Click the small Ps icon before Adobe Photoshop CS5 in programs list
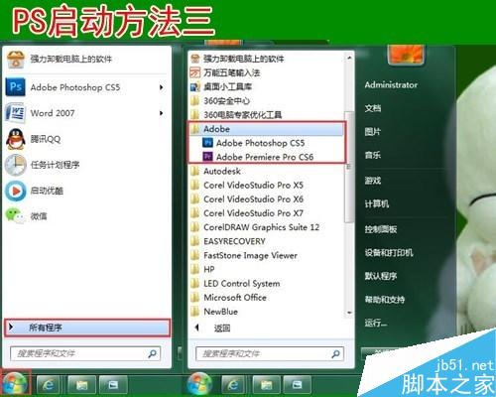496x397 pixels. [207, 143]
